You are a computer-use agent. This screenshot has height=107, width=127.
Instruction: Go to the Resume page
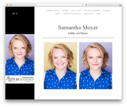tap(65, 11)
